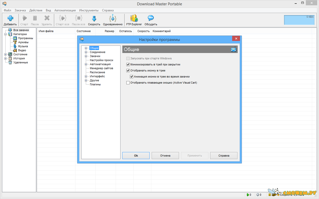The width and height of the screenshot is (319, 199).
Task: Open the Инструменты menu
Action: pos(89,10)
